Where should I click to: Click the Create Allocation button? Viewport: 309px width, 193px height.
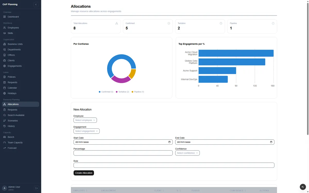(84, 173)
